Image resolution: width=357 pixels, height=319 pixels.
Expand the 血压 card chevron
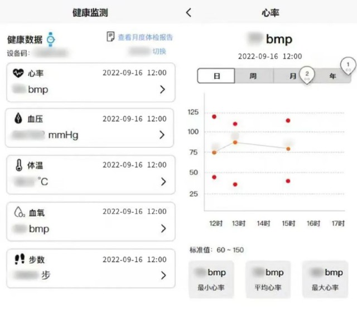tap(162, 135)
